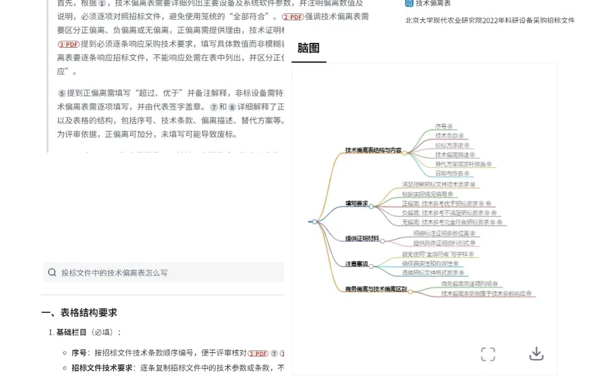Screen dimensions: 610x377
Task: Click the 技术偏离表结构与内容 branch label
Action: click(x=373, y=150)
